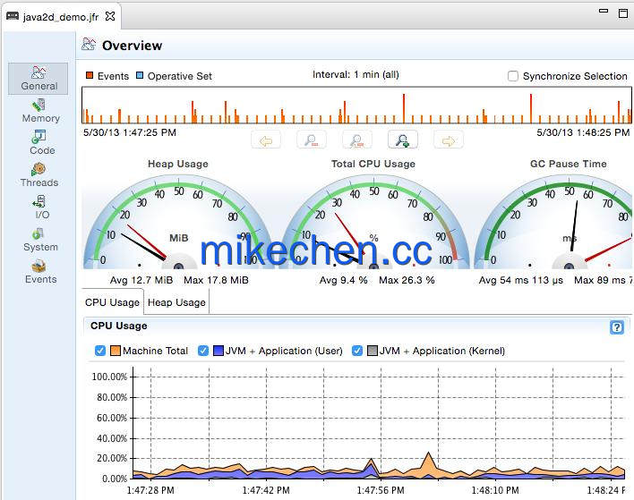Open the General section in sidebar
Viewport: 634px width, 500px height.
click(38, 79)
